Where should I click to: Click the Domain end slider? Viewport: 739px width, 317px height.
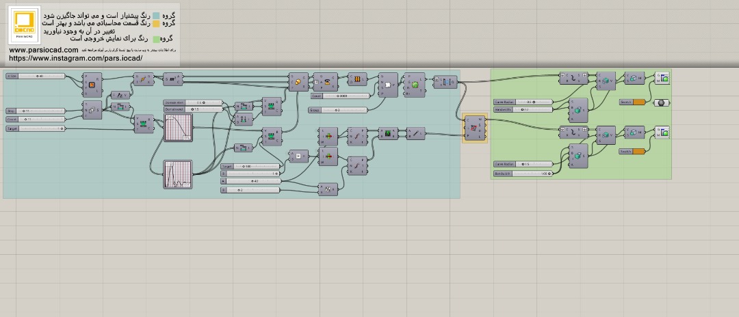[x=193, y=109]
